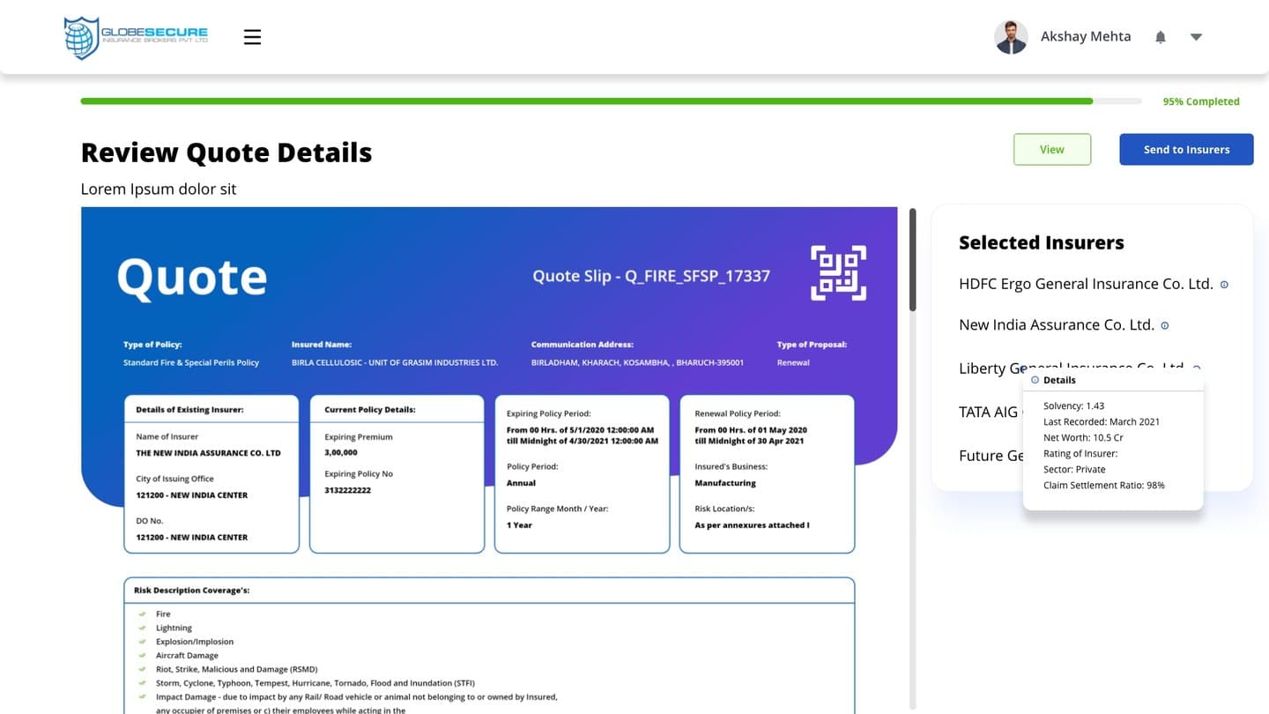Click the document preview vertical scrollbar
The image size is (1269, 714).
[x=912, y=260]
